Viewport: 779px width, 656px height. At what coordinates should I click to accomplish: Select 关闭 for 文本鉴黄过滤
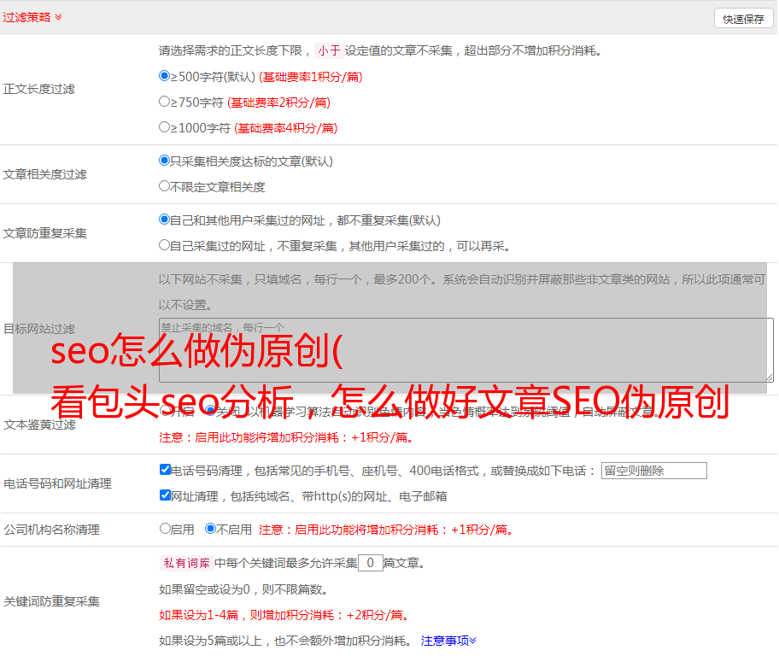(210, 411)
